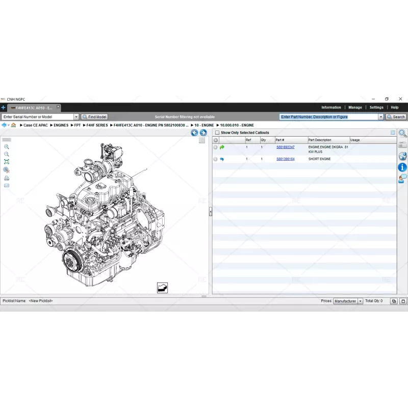
Task: Select the round marker for SHORT ENGINE row
Action: pos(215,159)
